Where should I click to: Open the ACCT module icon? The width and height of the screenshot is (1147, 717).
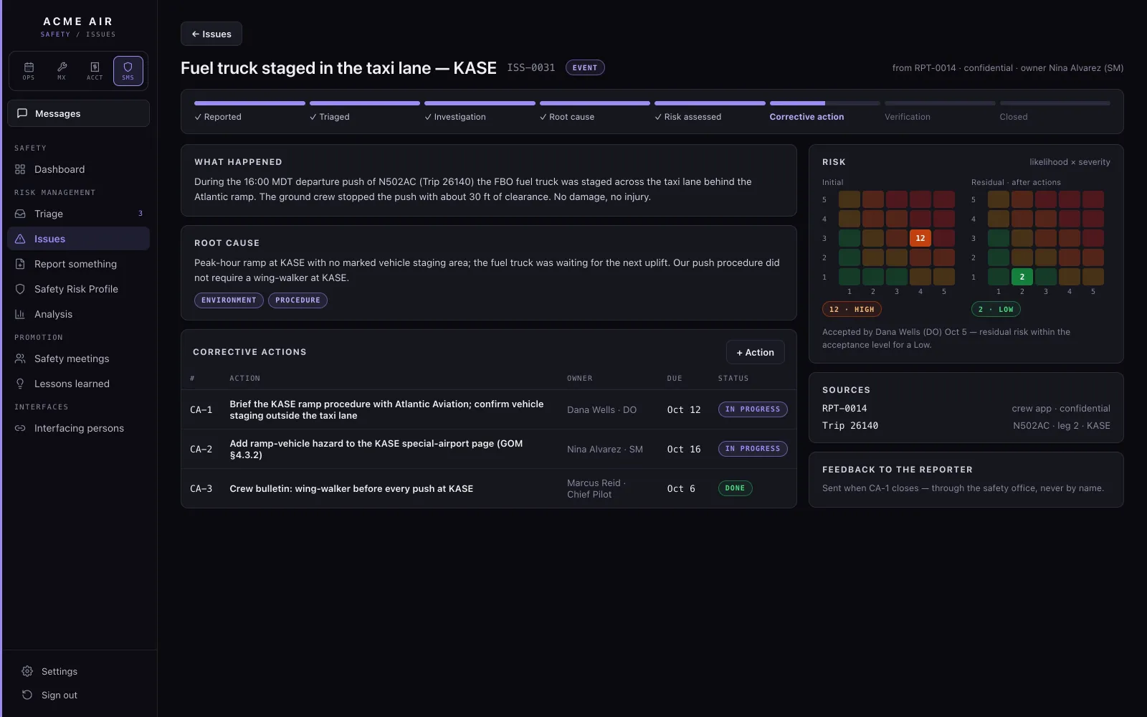point(95,71)
